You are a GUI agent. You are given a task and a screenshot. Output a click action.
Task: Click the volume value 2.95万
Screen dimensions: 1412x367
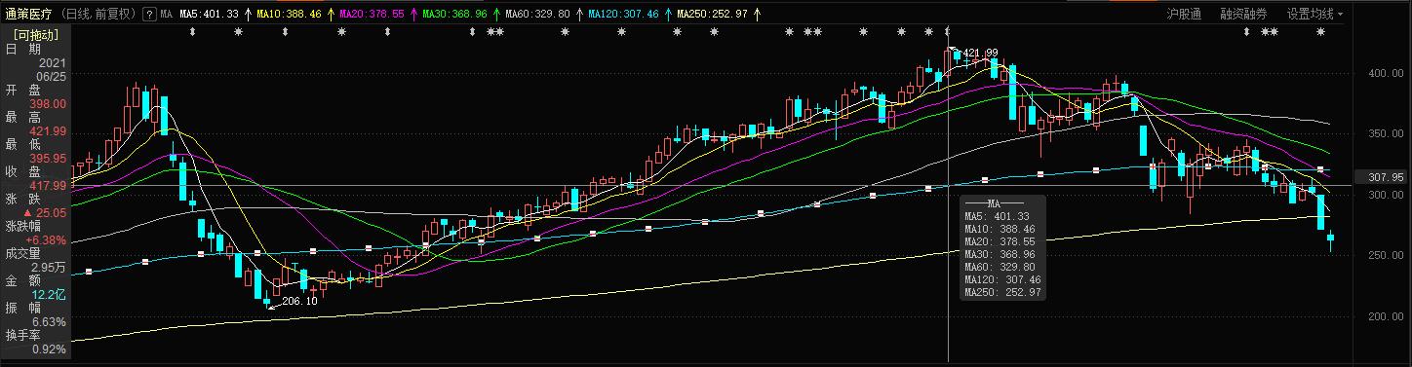pyautogui.click(x=49, y=267)
